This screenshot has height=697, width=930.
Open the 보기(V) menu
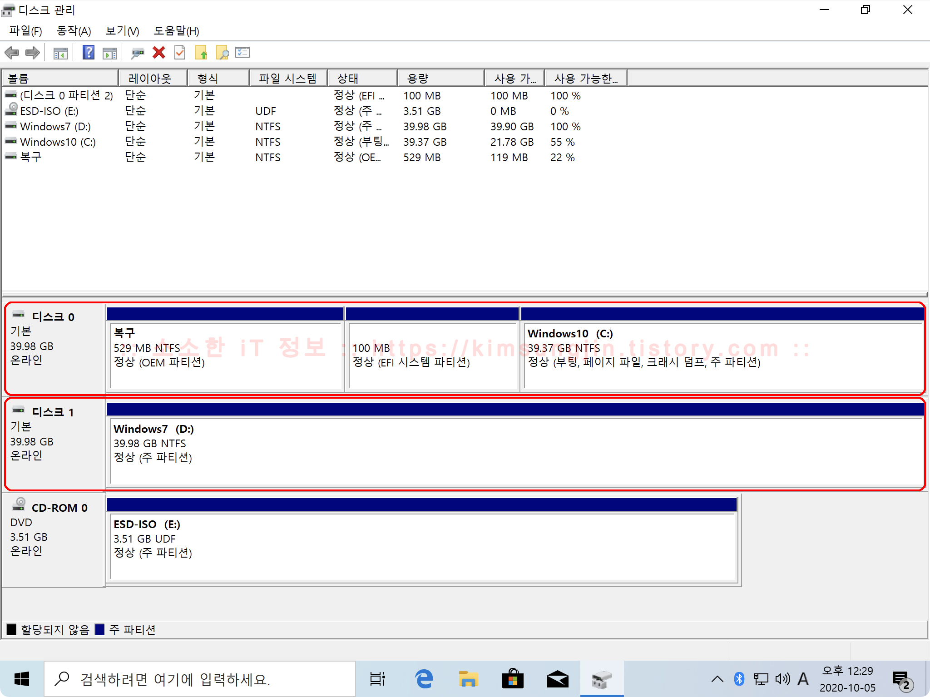tap(122, 31)
